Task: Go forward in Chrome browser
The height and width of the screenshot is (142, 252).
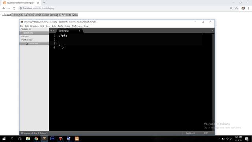Action: [9, 9]
